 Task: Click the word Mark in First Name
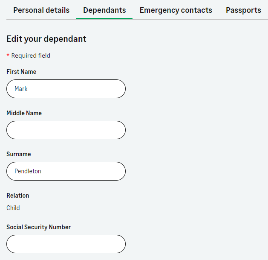tap(21, 89)
